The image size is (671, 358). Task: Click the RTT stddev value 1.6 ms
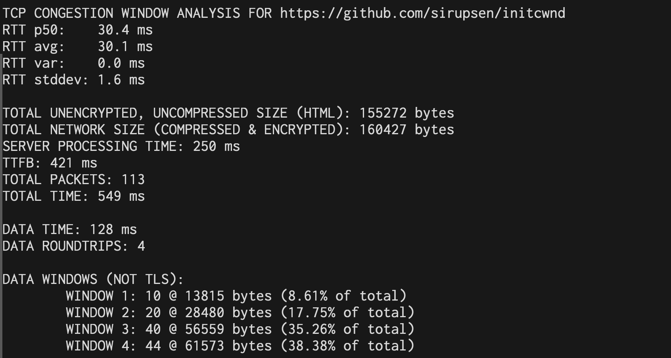pos(121,80)
